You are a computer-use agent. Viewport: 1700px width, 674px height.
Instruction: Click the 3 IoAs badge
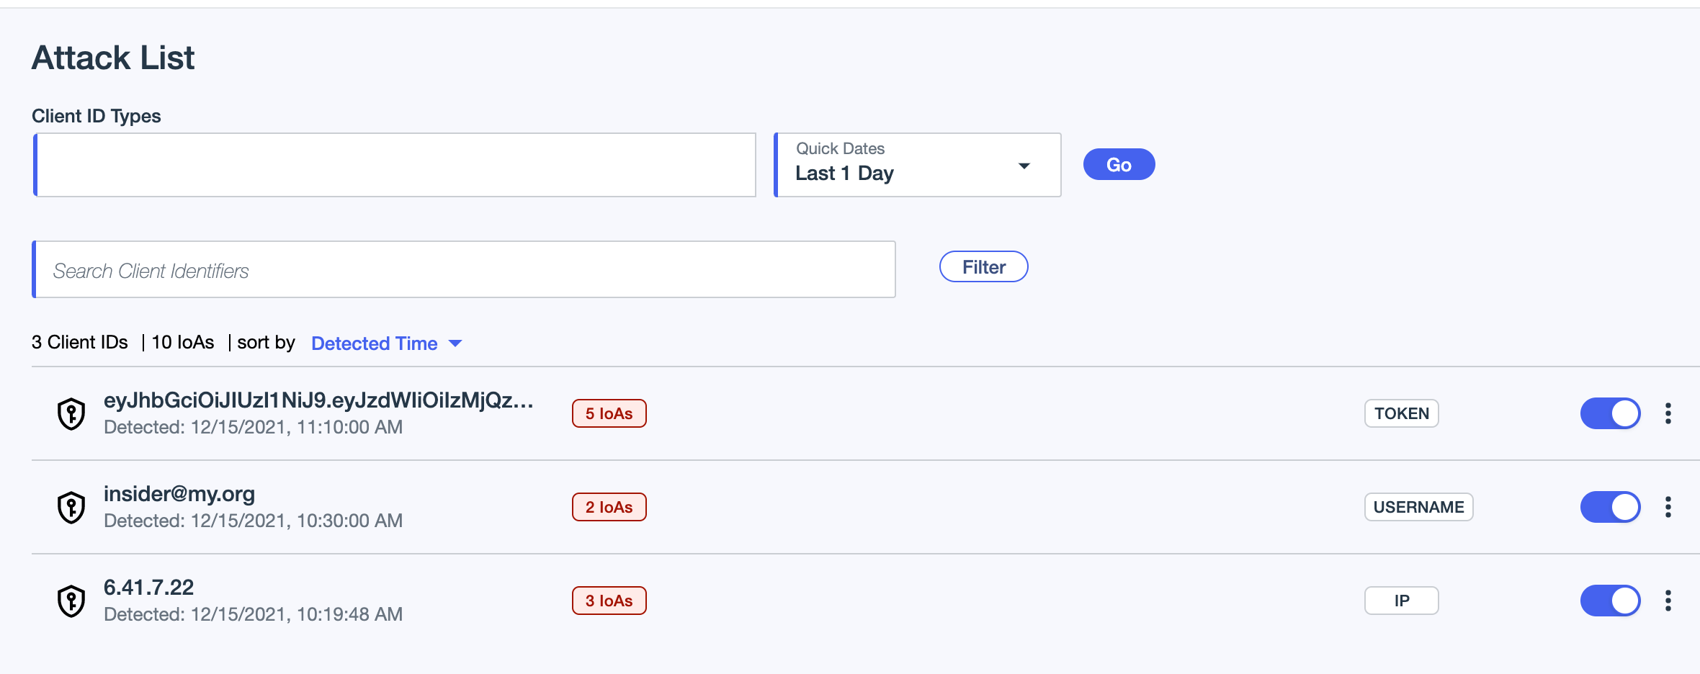coord(609,601)
